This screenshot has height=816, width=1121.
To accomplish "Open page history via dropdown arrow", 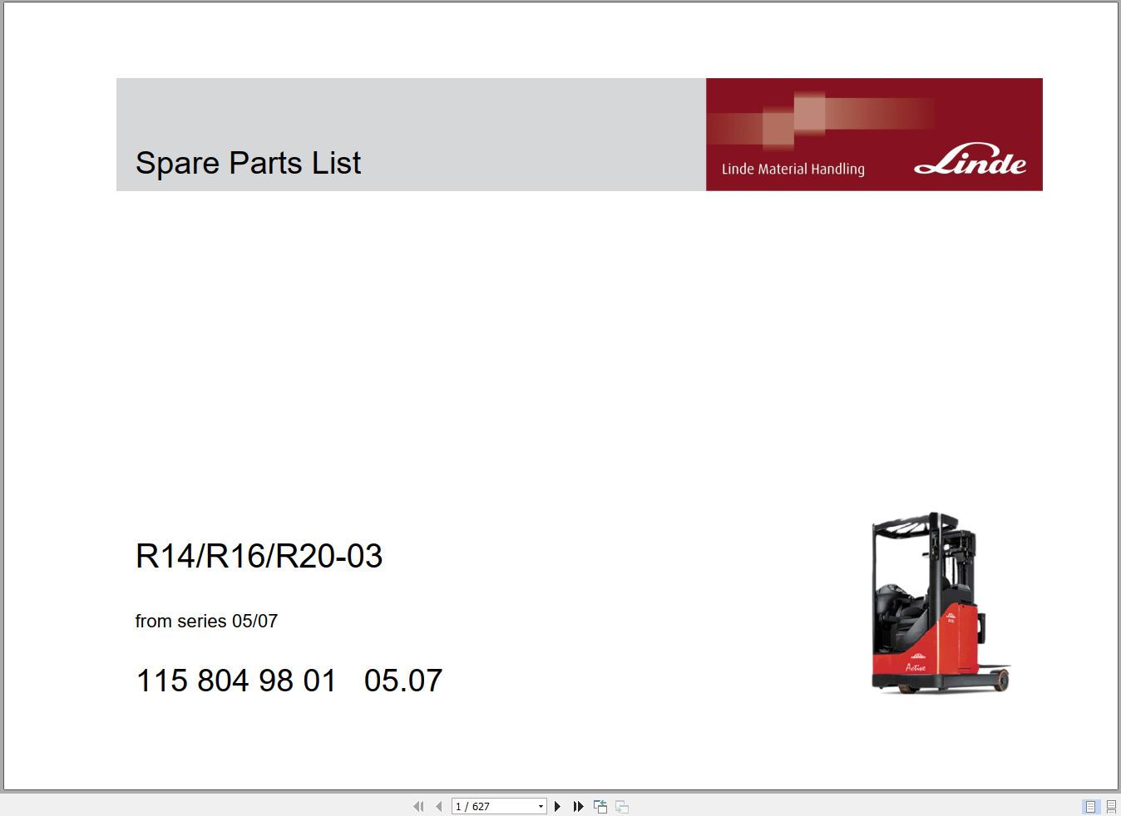I will [541, 806].
